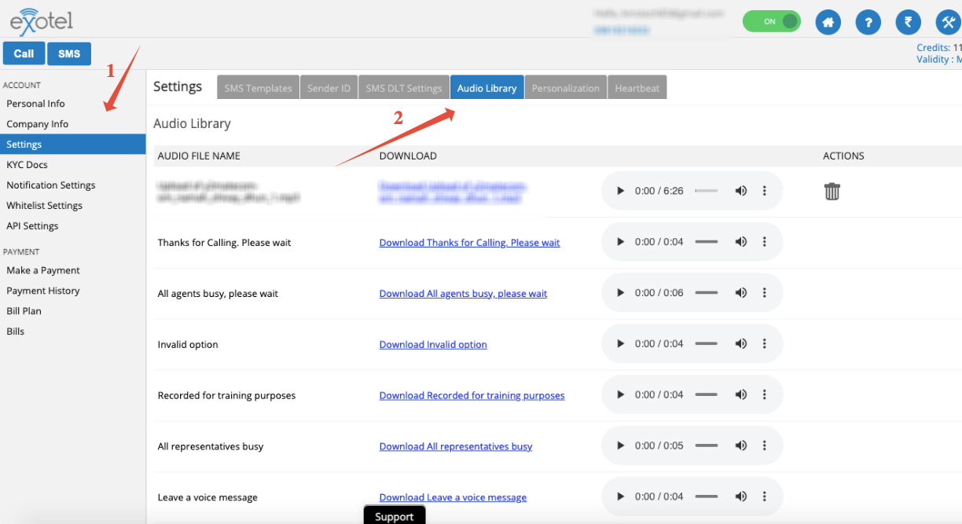
Task: Open the Heartbeat tab
Action: (637, 88)
